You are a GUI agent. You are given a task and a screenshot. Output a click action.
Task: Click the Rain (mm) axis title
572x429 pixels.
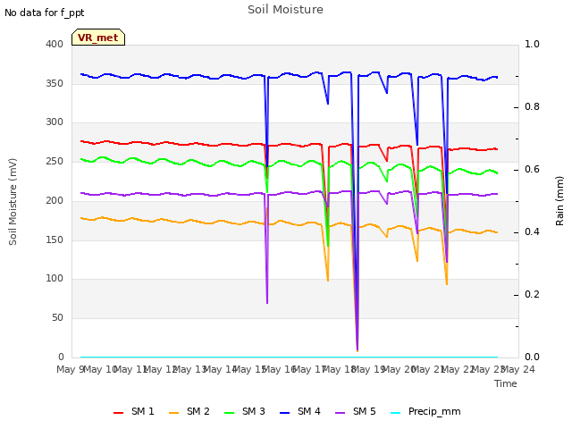(559, 201)
